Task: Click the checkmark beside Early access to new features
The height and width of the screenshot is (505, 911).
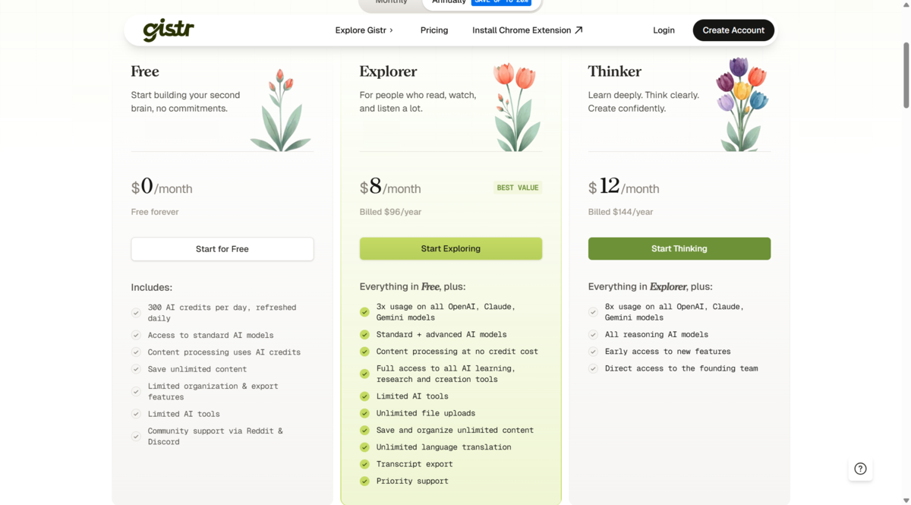Action: click(593, 352)
